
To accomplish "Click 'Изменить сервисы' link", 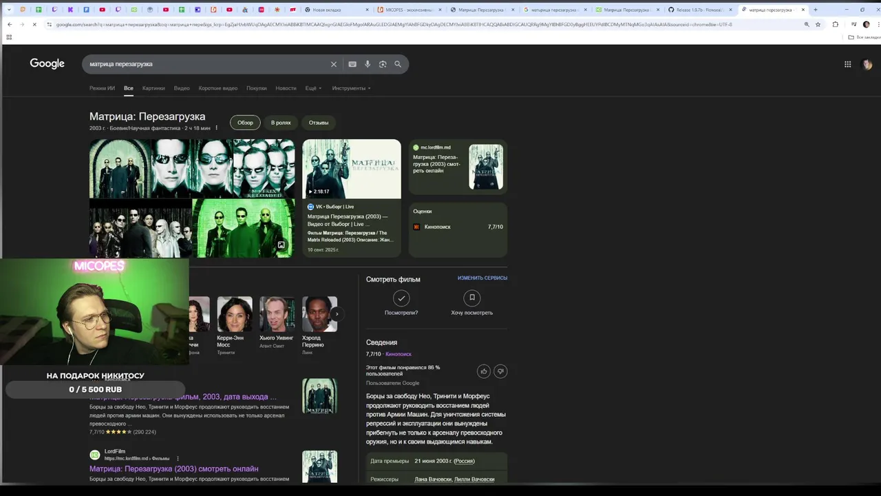I will click(x=482, y=278).
